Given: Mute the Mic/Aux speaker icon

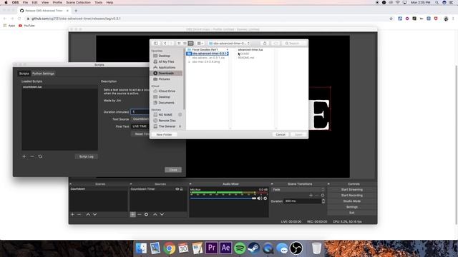Looking at the screenshot, I should [259, 198].
